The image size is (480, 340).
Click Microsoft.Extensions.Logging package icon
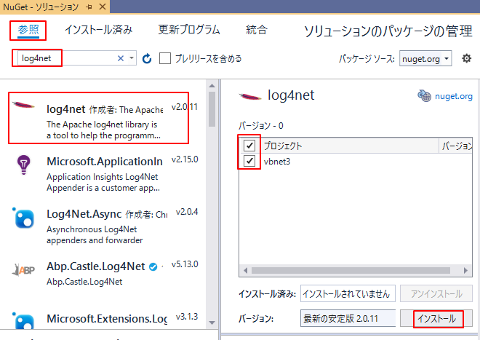pyautogui.click(x=23, y=321)
